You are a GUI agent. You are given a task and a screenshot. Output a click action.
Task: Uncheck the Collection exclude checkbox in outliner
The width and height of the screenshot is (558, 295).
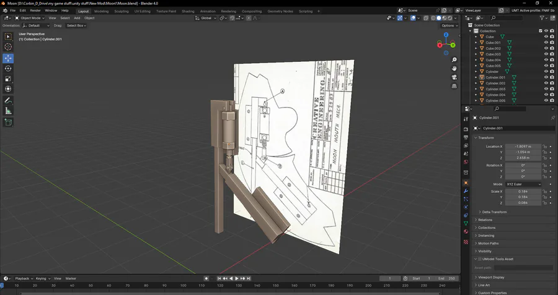tap(541, 31)
